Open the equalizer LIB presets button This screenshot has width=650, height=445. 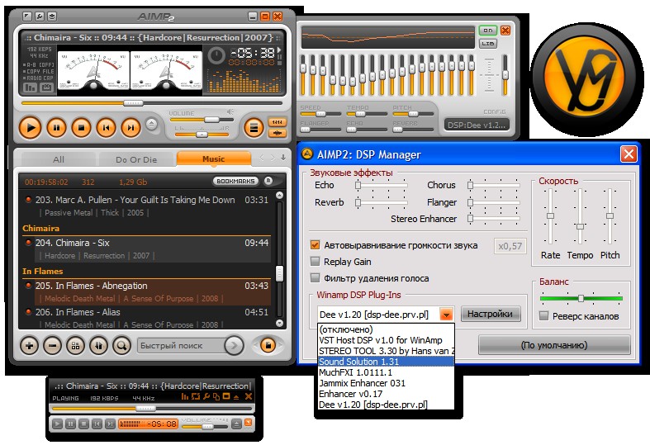click(x=488, y=43)
